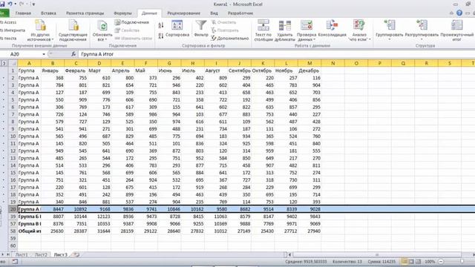Screen dimensions: 475x267
Task: Switch to the Главная ribbon tab
Action: click(23, 13)
